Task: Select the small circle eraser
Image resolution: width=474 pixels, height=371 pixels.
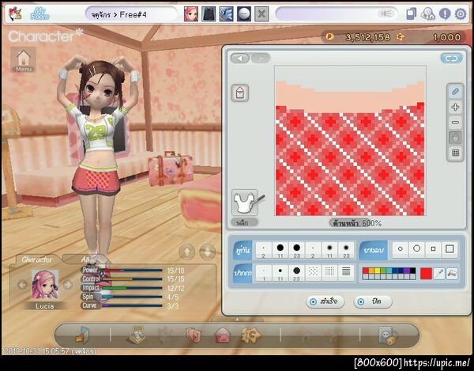Action: coord(401,249)
